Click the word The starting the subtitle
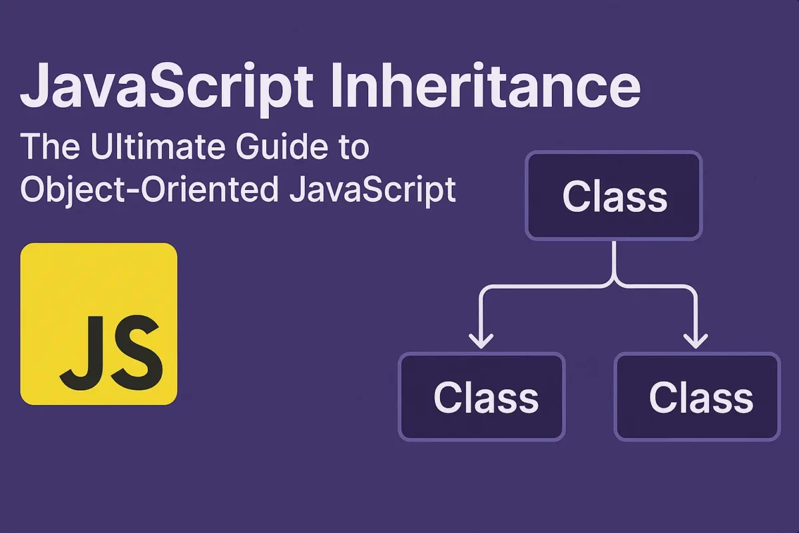The height and width of the screenshot is (533, 799). coord(47,148)
